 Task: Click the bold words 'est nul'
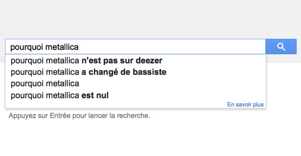click(95, 95)
